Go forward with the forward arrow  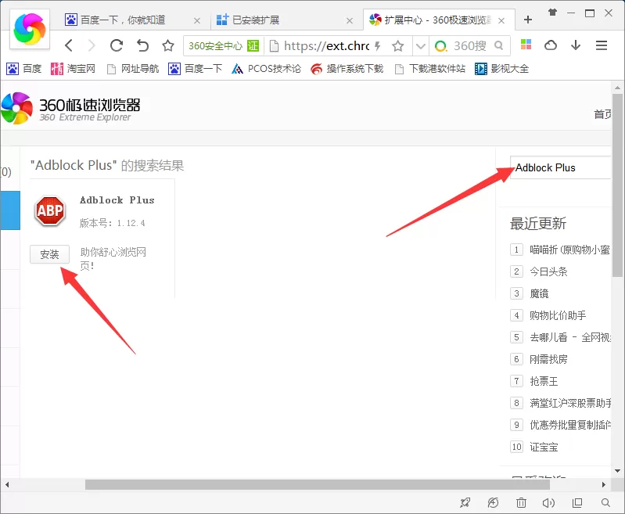pos(92,45)
